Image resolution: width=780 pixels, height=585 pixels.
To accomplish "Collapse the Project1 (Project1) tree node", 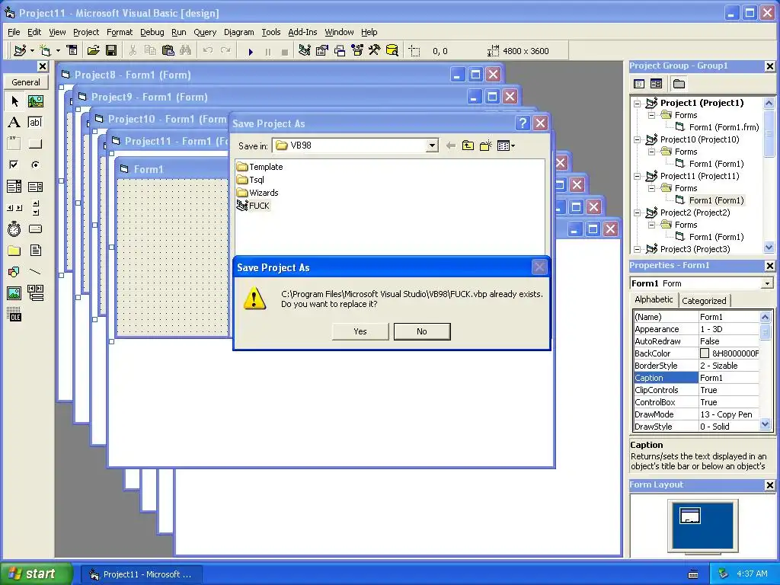I will point(637,104).
